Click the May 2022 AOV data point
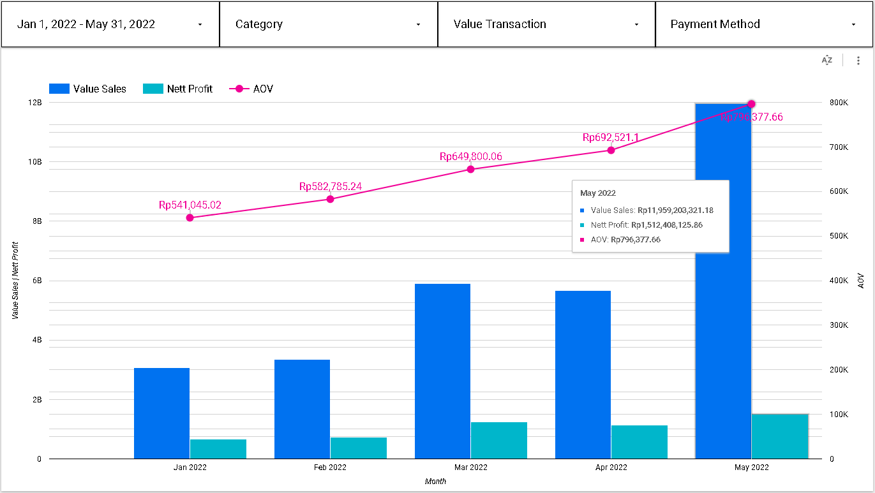This screenshot has height=493, width=875. click(x=751, y=104)
